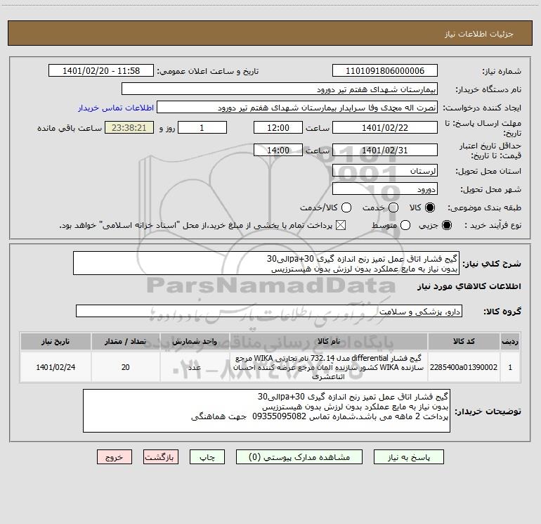
Task: Click the کد کالا column header
Action: pos(464,342)
